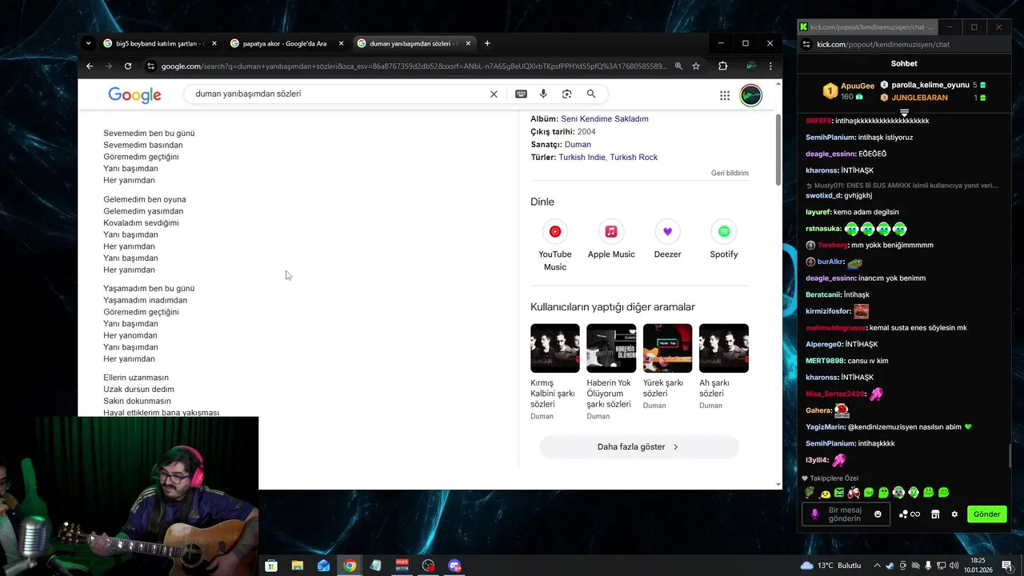Open Microsoft Store from taskbar
The image size is (1024, 576).
pyautogui.click(x=271, y=566)
